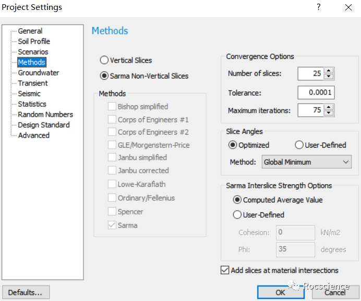This screenshot has height=301, width=361.
Task: Decrease Maximum iterations with down arrow
Action: click(x=329, y=113)
